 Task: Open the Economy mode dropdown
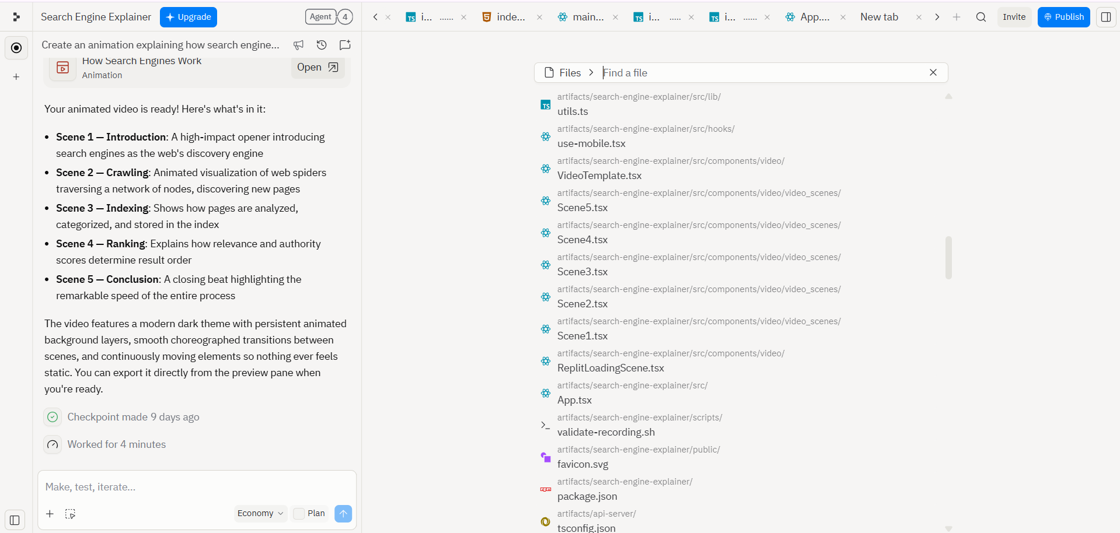tap(260, 513)
